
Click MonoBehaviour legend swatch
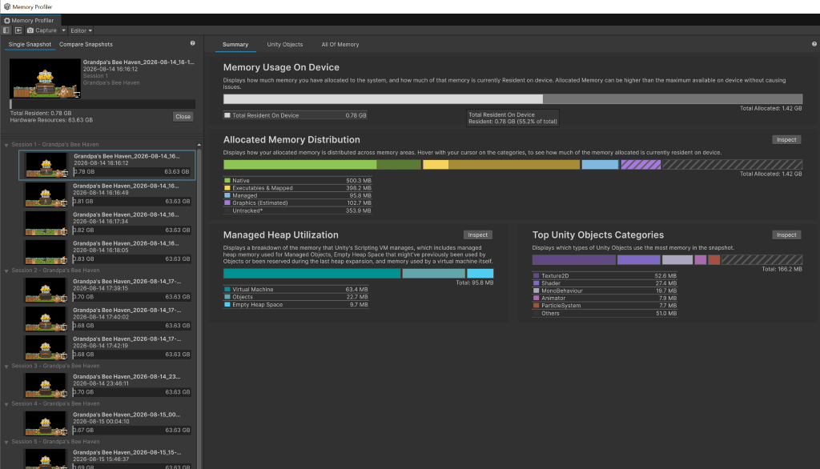pyautogui.click(x=536, y=291)
